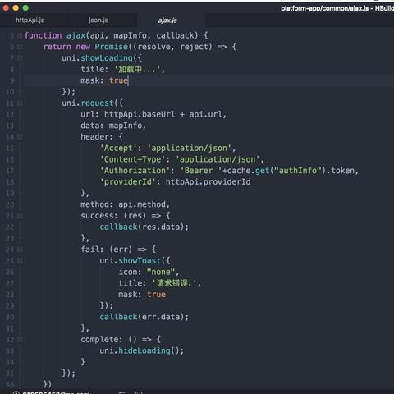The height and width of the screenshot is (394, 394).
Task: Click the window title platform-app/common/ajax.js
Action: click(325, 8)
